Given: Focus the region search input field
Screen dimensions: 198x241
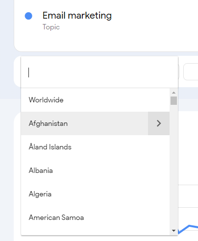Looking at the screenshot, I should tap(99, 72).
